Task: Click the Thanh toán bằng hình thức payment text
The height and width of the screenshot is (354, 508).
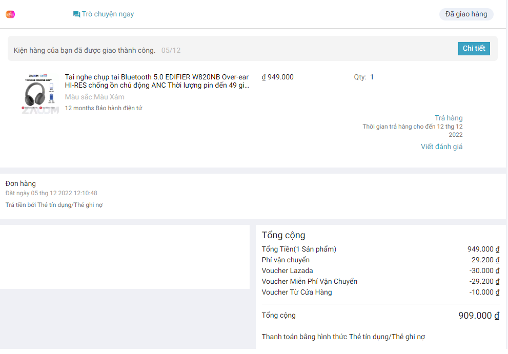Action: pos(343,337)
